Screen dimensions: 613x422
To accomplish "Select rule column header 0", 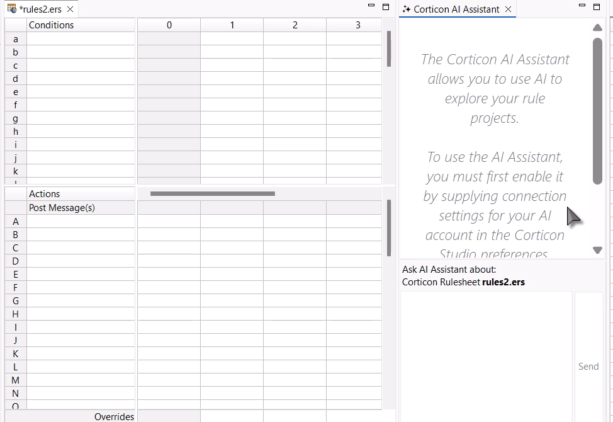I will coord(169,25).
